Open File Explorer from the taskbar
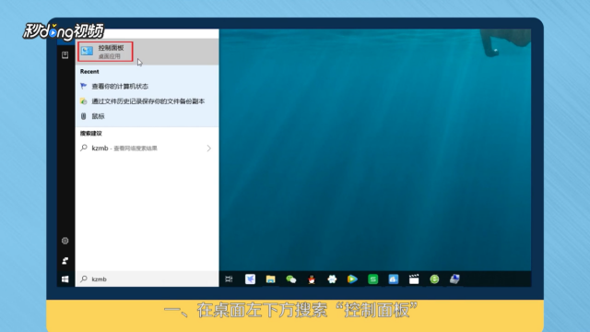590x332 pixels. click(x=270, y=279)
